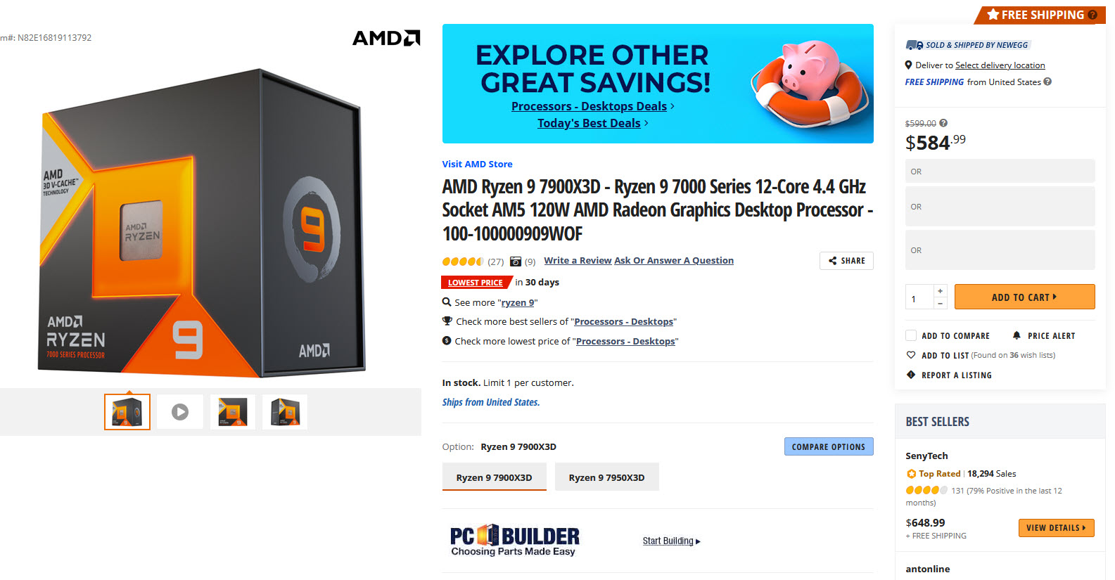This screenshot has height=580, width=1115.
Task: Click the question mark next to $599.00
Action: coord(943,123)
